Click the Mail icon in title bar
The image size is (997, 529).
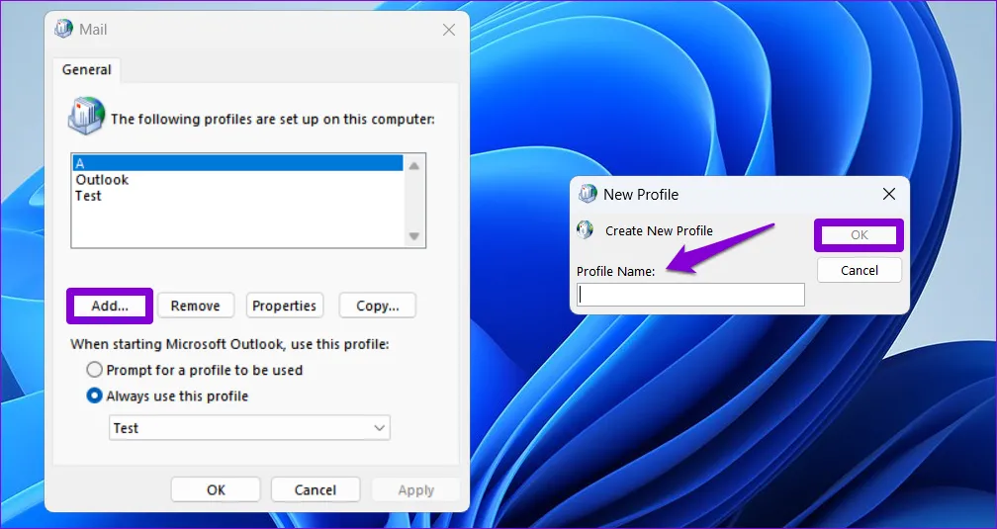[64, 30]
